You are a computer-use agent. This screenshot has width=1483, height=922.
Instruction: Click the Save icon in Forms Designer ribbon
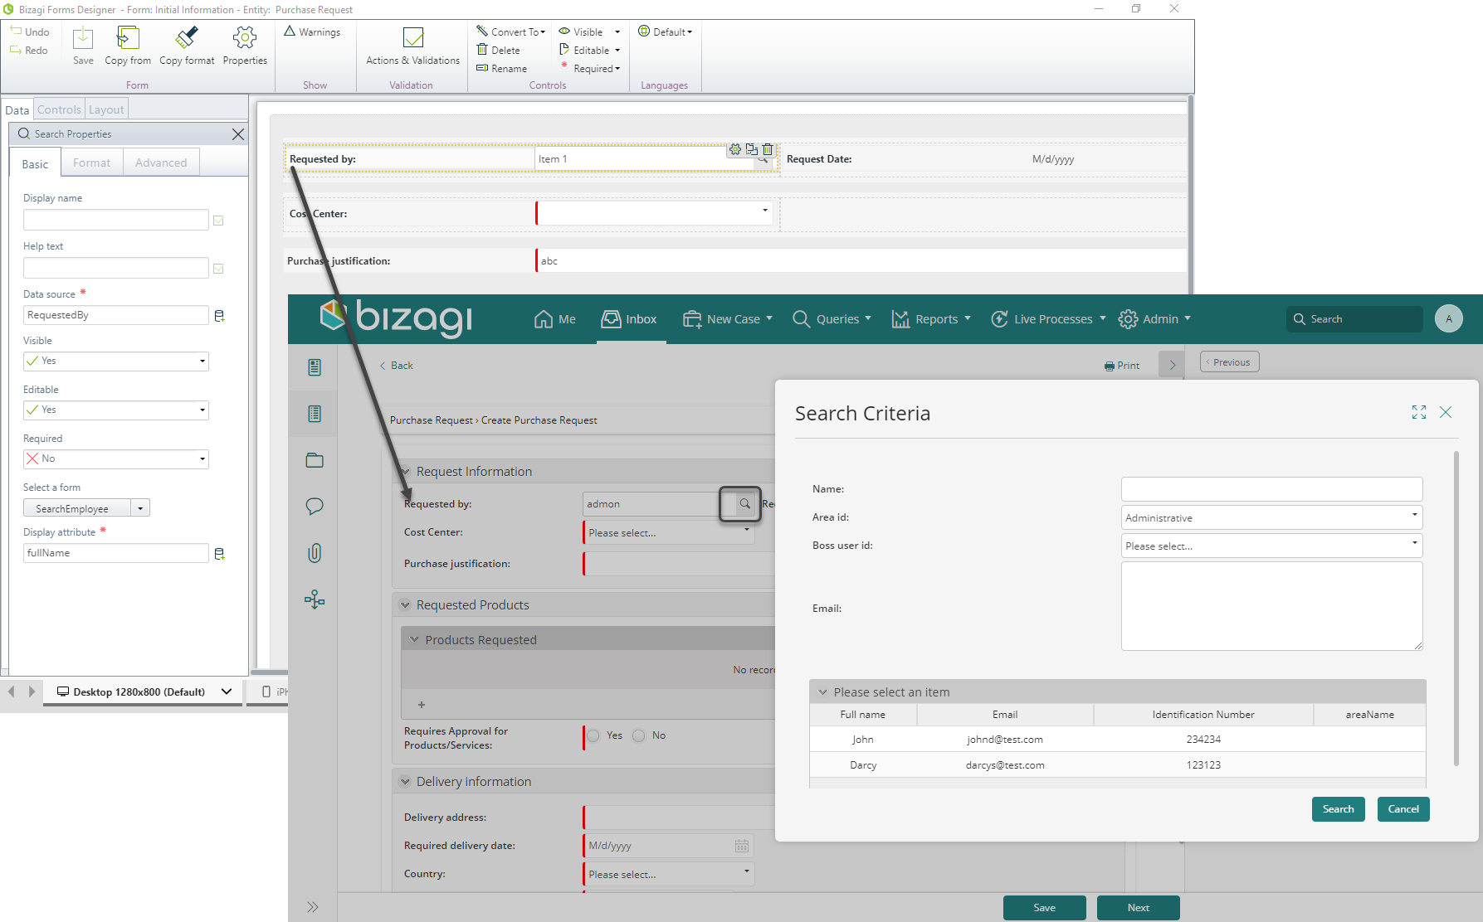pos(83,38)
